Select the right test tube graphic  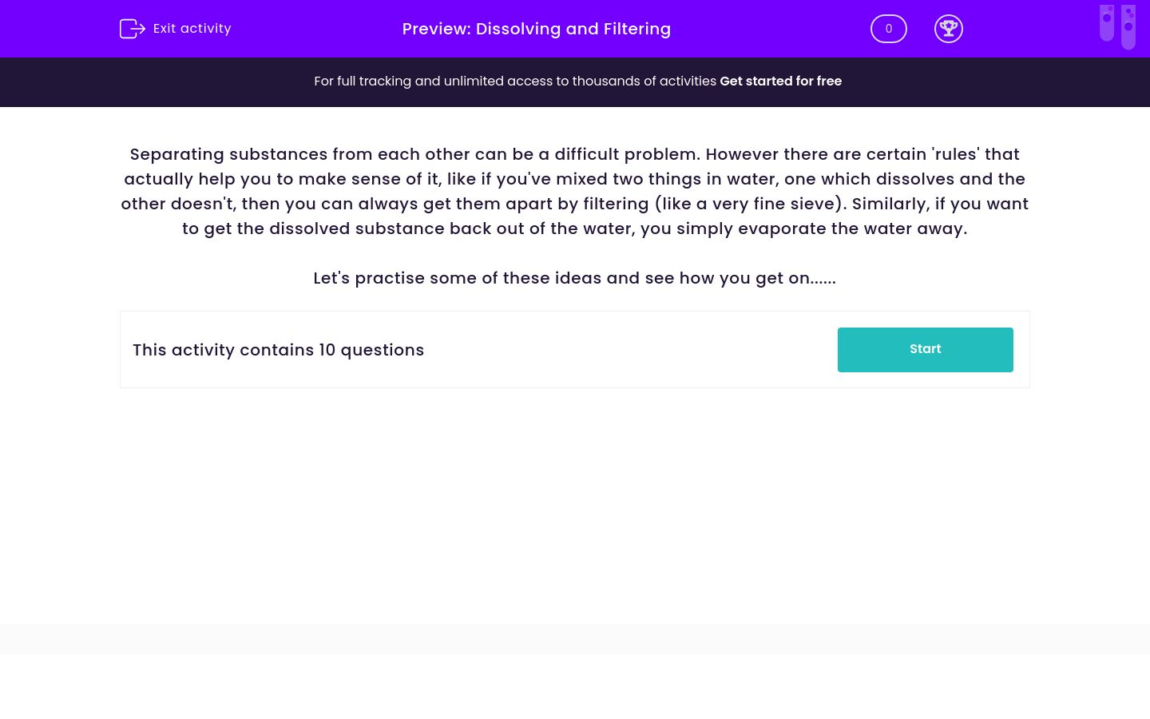1129,26
